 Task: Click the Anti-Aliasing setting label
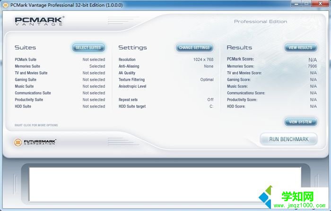tap(129, 66)
